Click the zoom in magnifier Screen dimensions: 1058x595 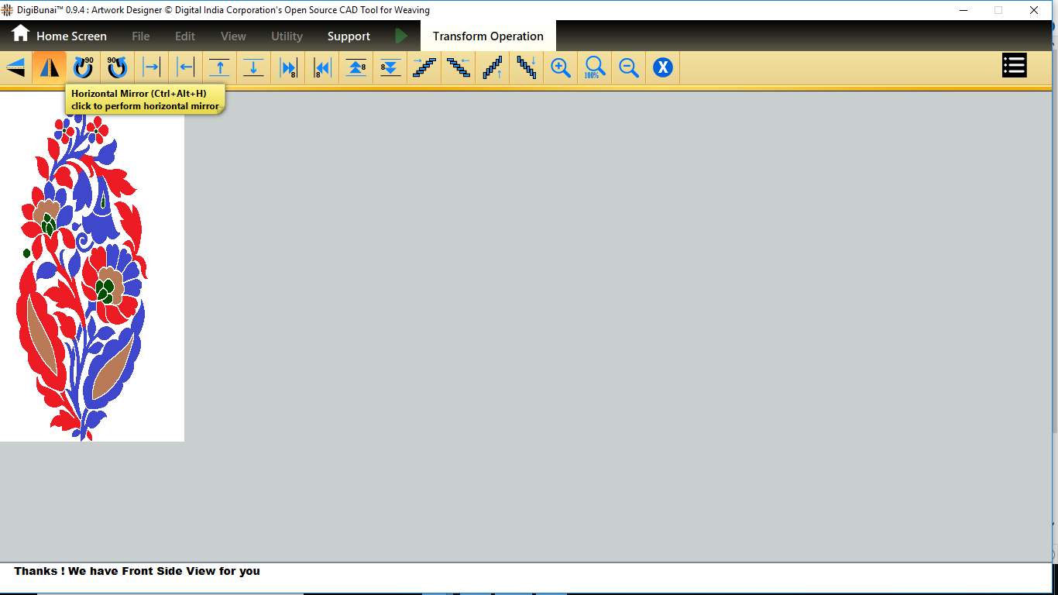(x=561, y=67)
